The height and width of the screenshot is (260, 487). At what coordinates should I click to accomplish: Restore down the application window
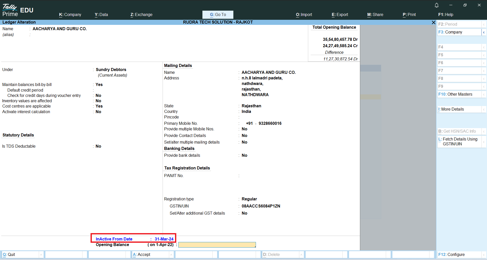465,5
